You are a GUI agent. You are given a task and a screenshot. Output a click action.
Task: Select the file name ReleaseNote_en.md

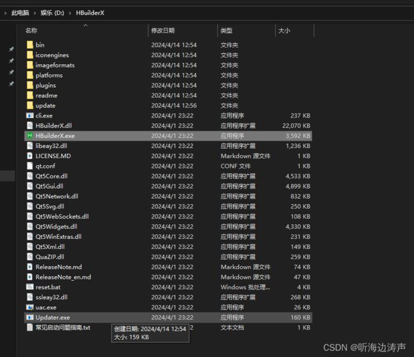63,277
